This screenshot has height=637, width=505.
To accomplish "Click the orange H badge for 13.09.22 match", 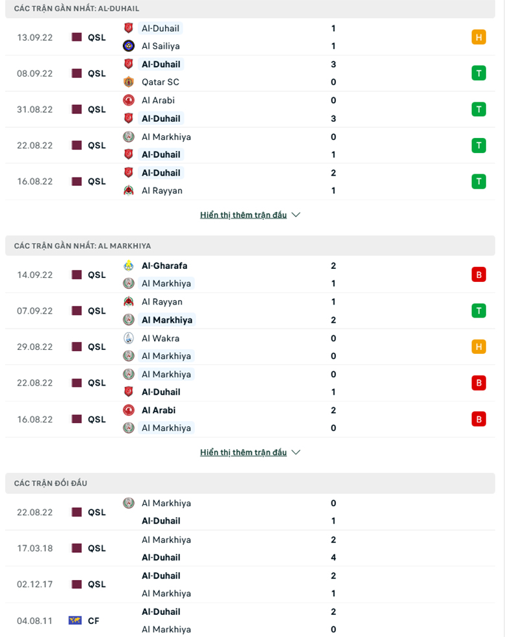I will 478,38.
